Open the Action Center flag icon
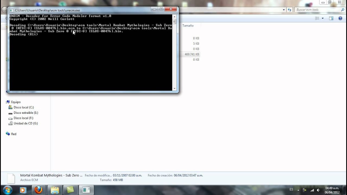Viewport: 347px width, 195px height. [304, 190]
